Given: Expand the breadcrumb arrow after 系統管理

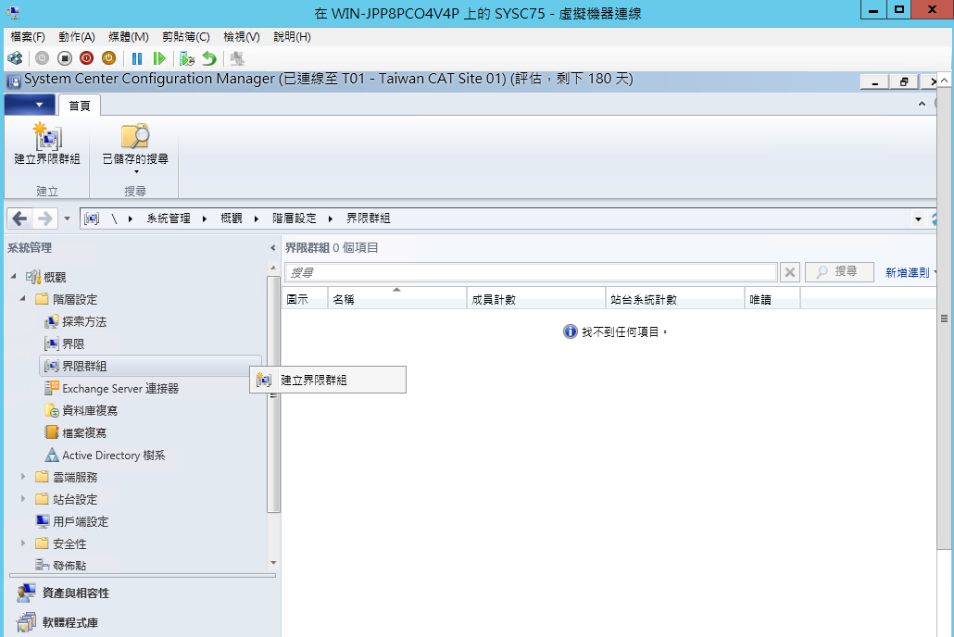Looking at the screenshot, I should coord(205,219).
